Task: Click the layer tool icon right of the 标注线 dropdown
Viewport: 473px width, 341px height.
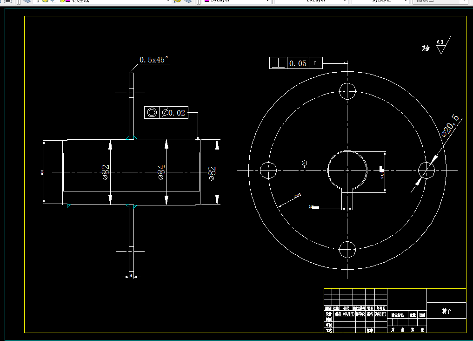Action: pyautogui.click(x=177, y=1)
